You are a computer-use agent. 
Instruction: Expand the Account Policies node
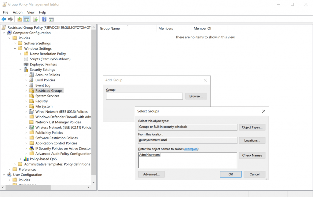click(26, 75)
